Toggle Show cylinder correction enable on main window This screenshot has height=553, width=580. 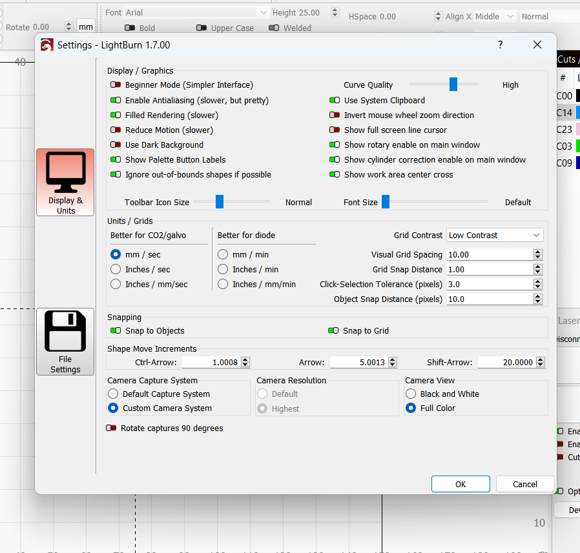point(335,159)
